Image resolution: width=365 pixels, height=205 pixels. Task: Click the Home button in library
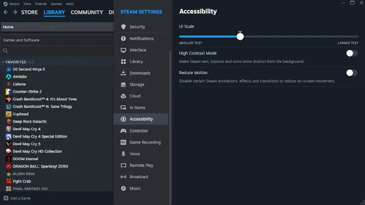(57, 27)
